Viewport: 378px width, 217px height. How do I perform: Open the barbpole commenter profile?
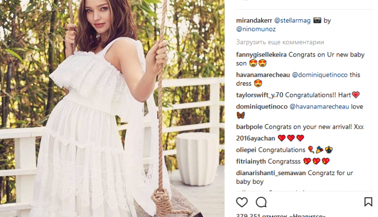pos(249,127)
